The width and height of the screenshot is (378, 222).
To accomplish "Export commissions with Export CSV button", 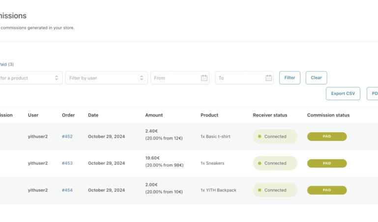I will click(x=343, y=93).
